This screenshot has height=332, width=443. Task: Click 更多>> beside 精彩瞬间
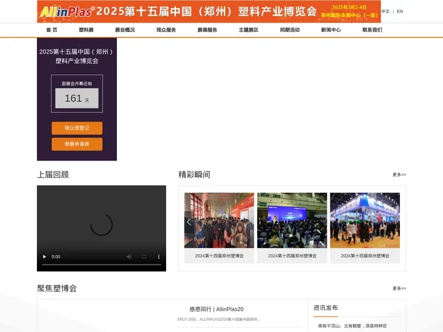click(x=399, y=175)
